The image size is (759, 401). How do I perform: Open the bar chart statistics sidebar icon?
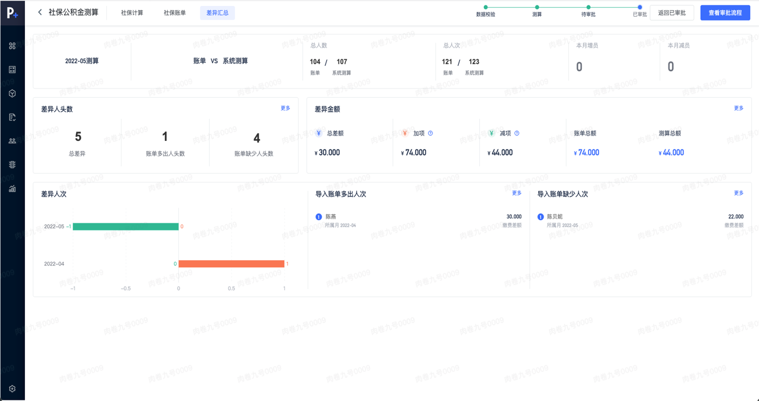click(12, 188)
